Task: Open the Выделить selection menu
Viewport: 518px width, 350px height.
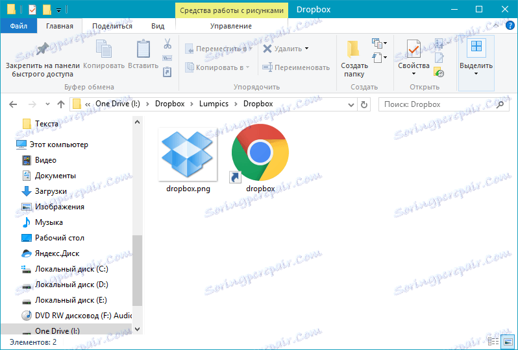Action: click(476, 63)
